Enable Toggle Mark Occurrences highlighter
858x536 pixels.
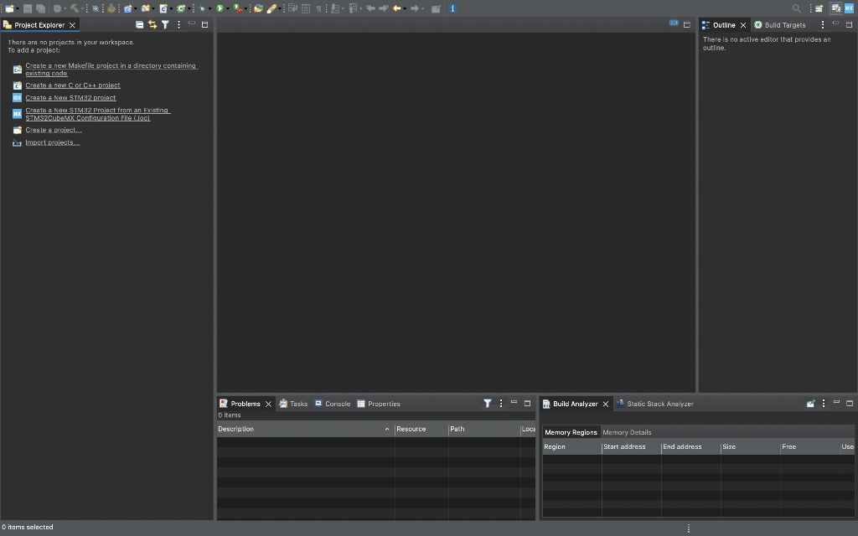[272, 8]
